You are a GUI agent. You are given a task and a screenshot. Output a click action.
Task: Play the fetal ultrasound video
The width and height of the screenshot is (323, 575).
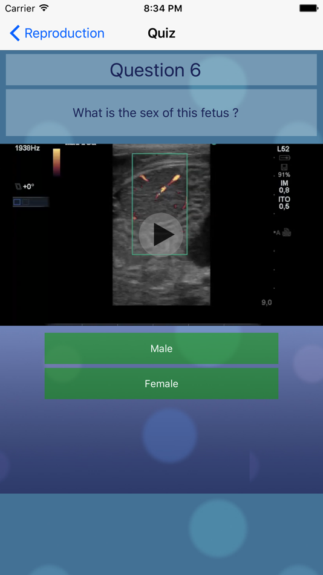click(x=160, y=235)
